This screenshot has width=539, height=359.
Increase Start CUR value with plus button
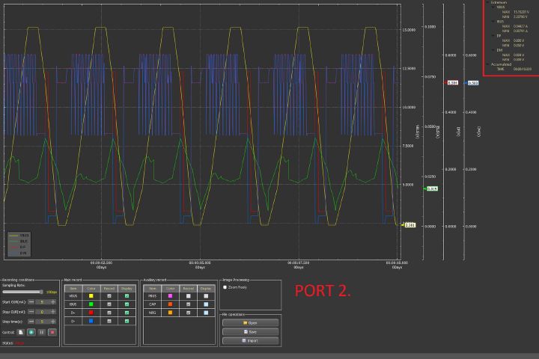coord(53,301)
